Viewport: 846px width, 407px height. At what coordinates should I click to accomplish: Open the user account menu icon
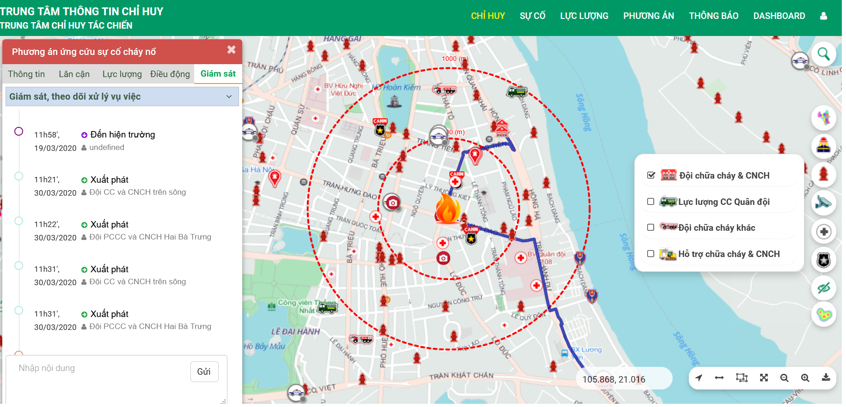(x=823, y=16)
